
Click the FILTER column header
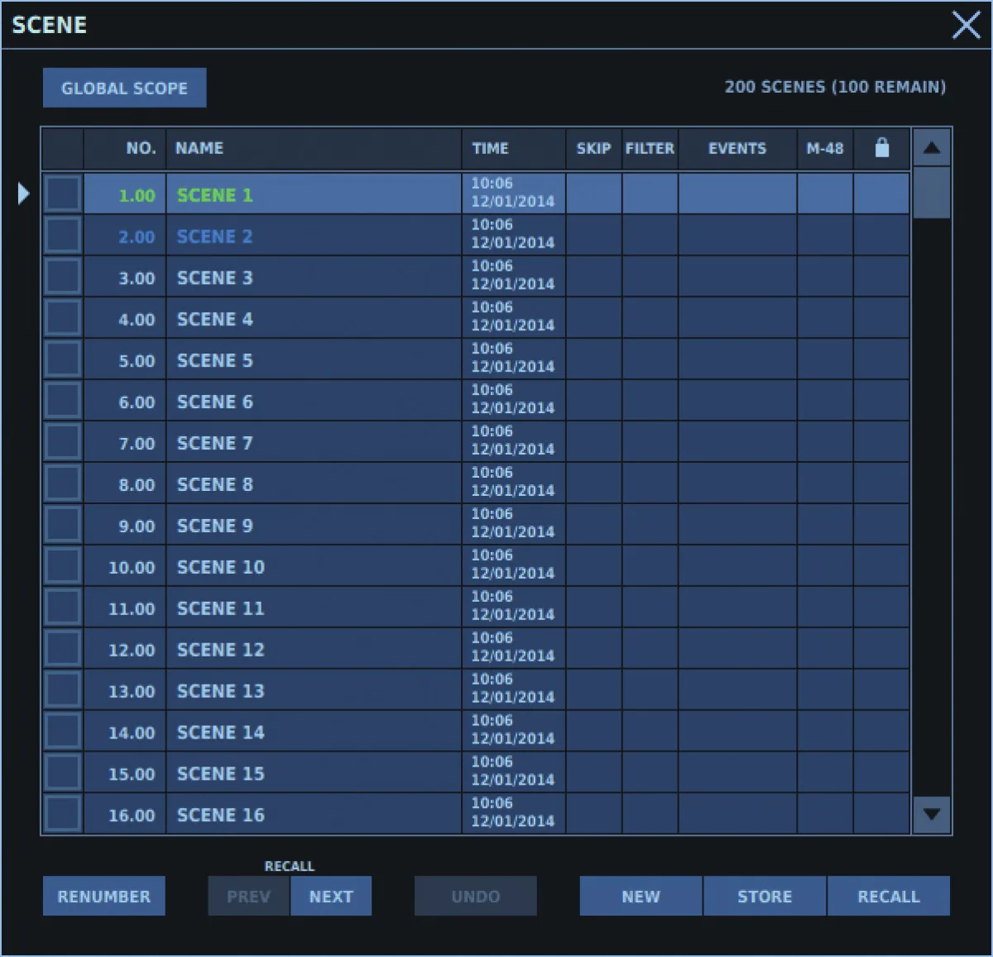tap(650, 148)
